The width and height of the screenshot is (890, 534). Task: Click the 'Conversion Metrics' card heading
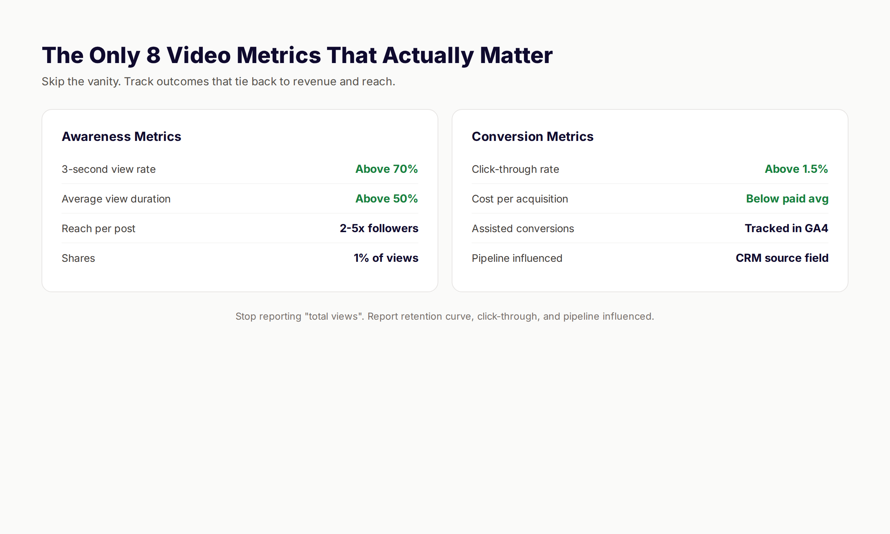533,136
